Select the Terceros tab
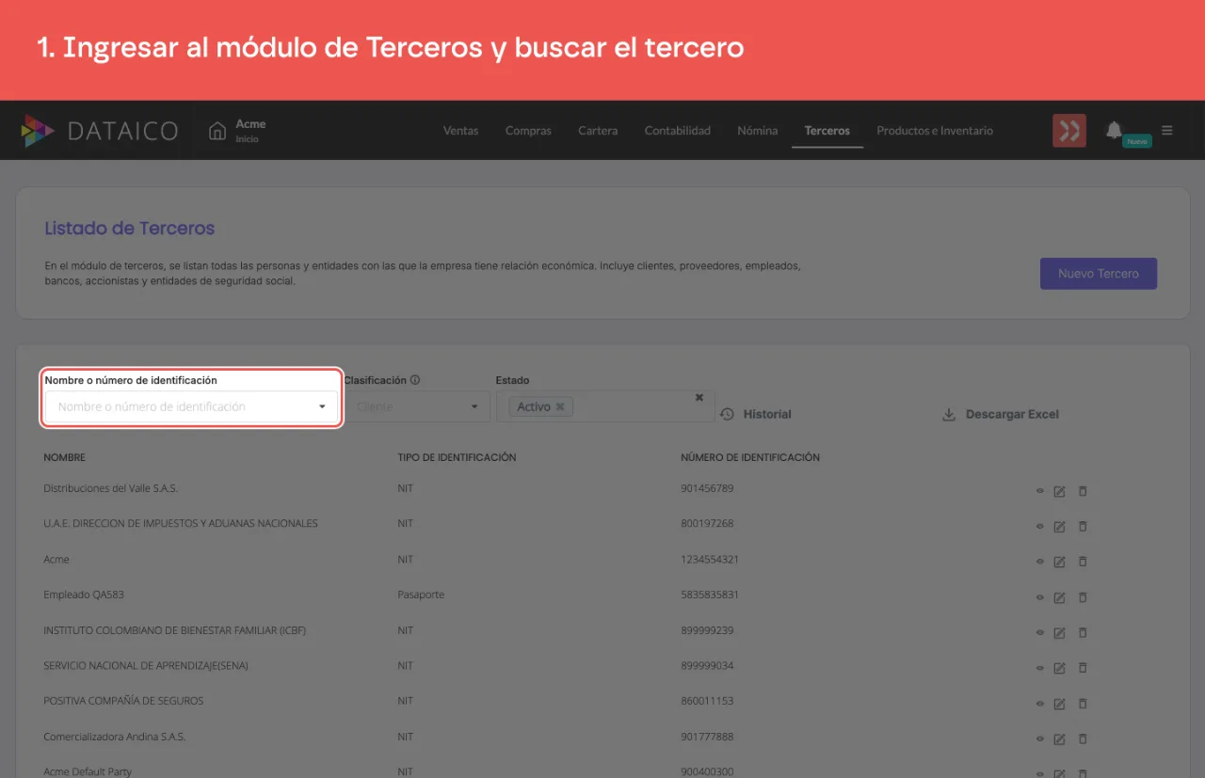Image resolution: width=1205 pixels, height=778 pixels. [x=827, y=131]
